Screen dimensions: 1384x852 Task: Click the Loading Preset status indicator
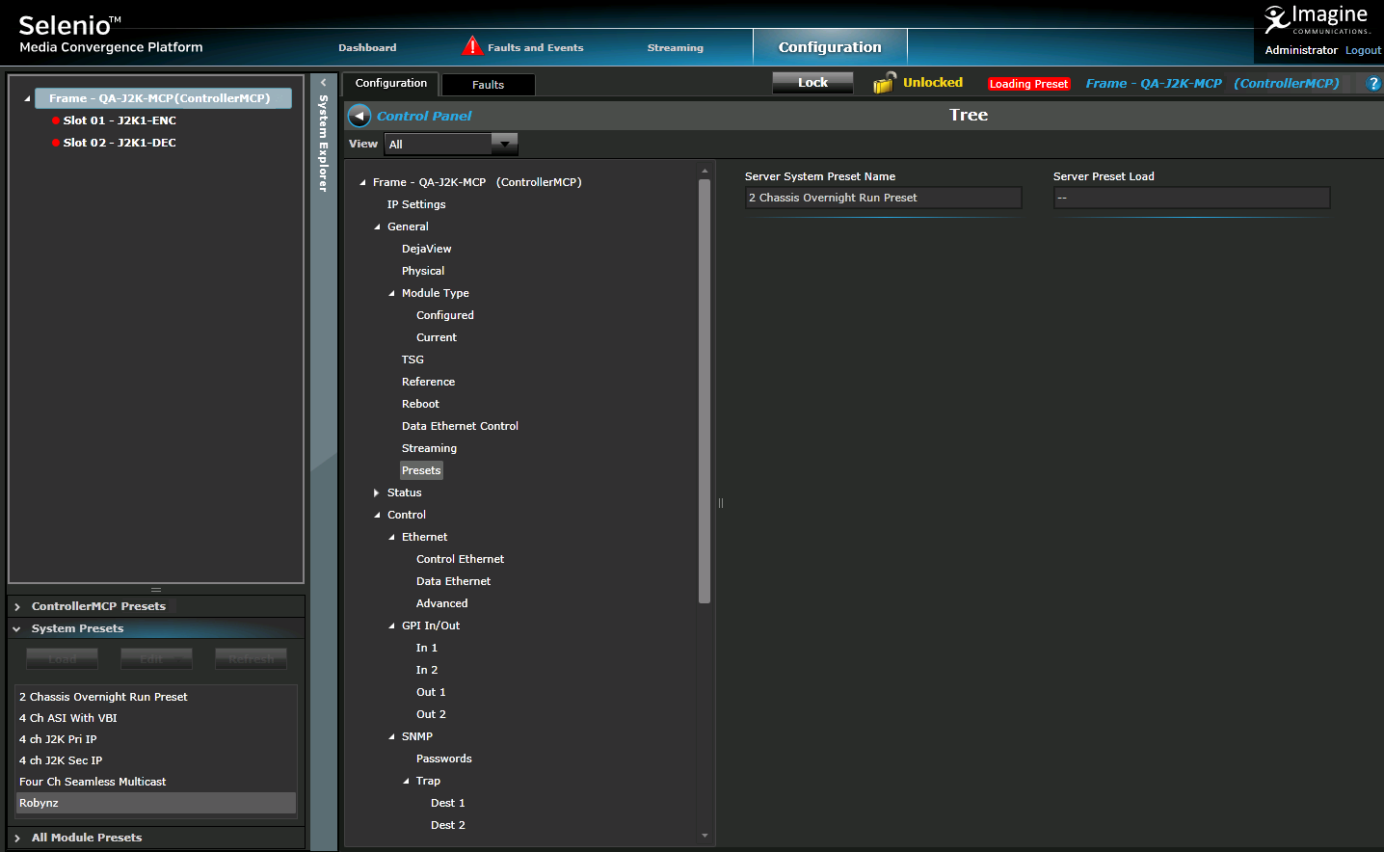[x=1029, y=84]
